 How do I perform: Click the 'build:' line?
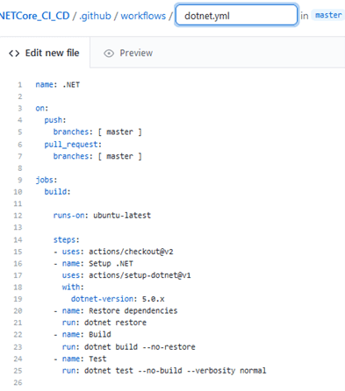point(57,192)
